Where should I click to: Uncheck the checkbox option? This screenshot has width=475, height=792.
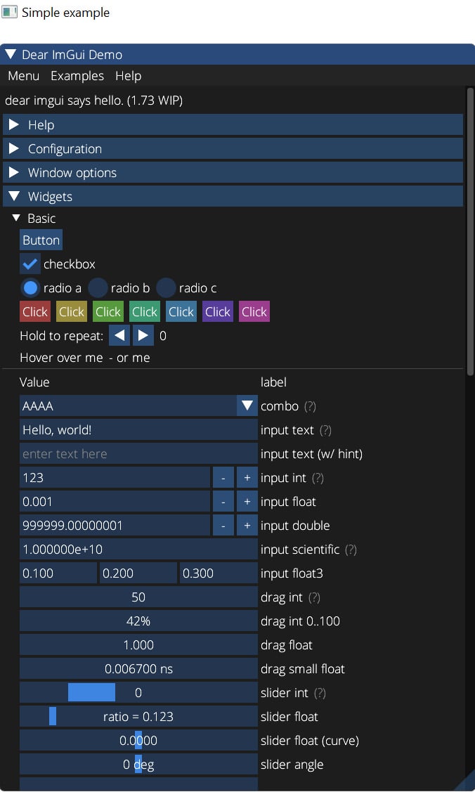pos(30,264)
